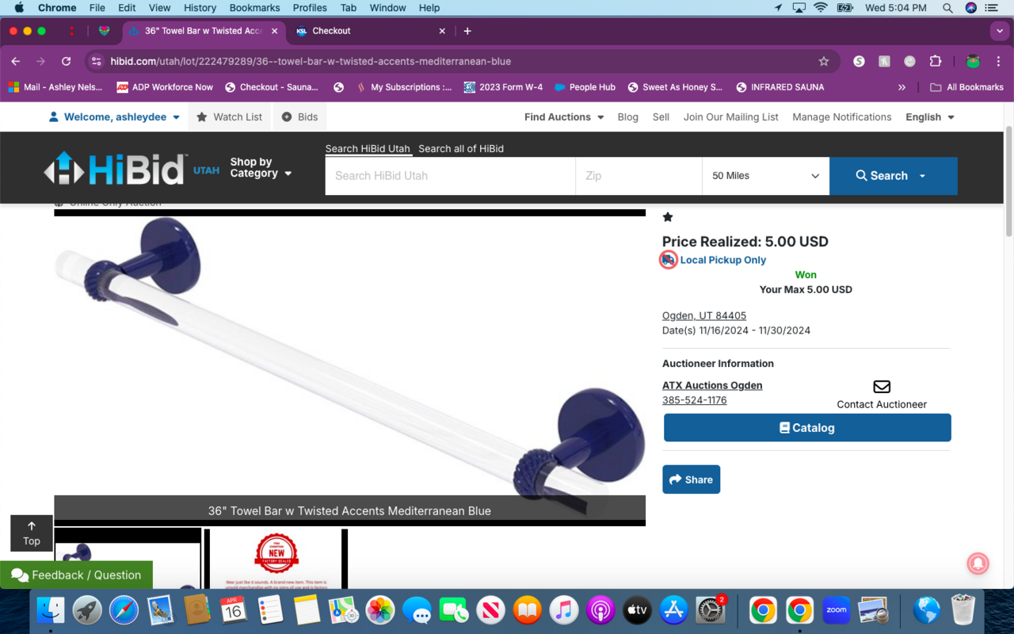This screenshot has height=634, width=1014.
Task: Click the blue Catalog button
Action: (x=806, y=428)
